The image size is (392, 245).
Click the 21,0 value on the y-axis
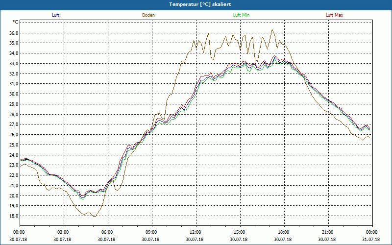[x=14, y=186]
